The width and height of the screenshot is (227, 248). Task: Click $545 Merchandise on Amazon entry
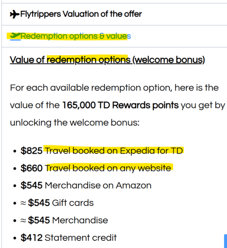[x=86, y=185]
